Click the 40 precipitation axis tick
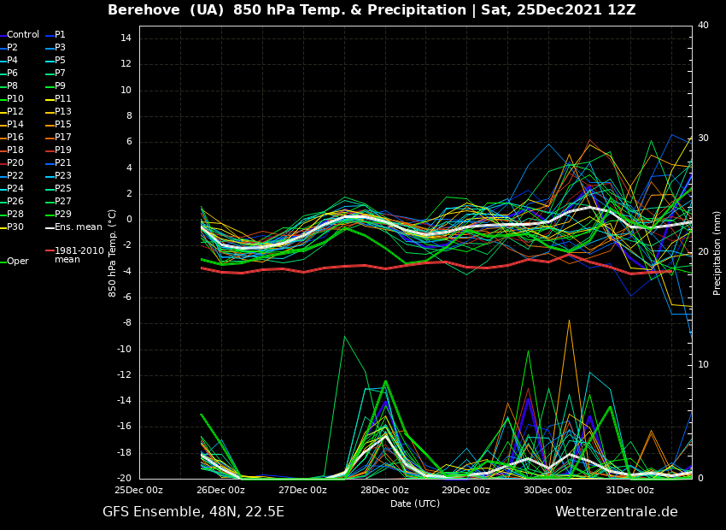Image resolution: width=726 pixels, height=530 pixels. [703, 26]
